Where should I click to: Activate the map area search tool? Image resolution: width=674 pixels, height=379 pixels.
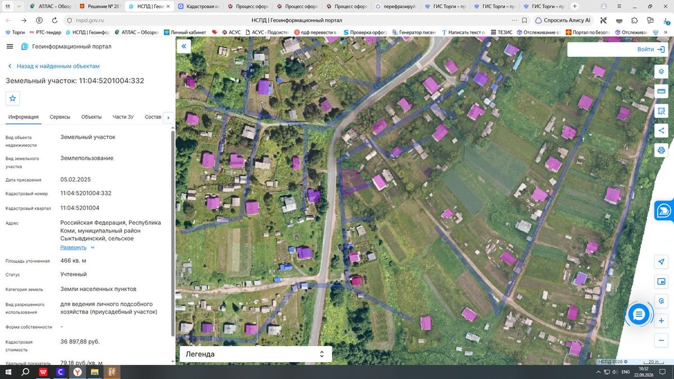tap(661, 111)
